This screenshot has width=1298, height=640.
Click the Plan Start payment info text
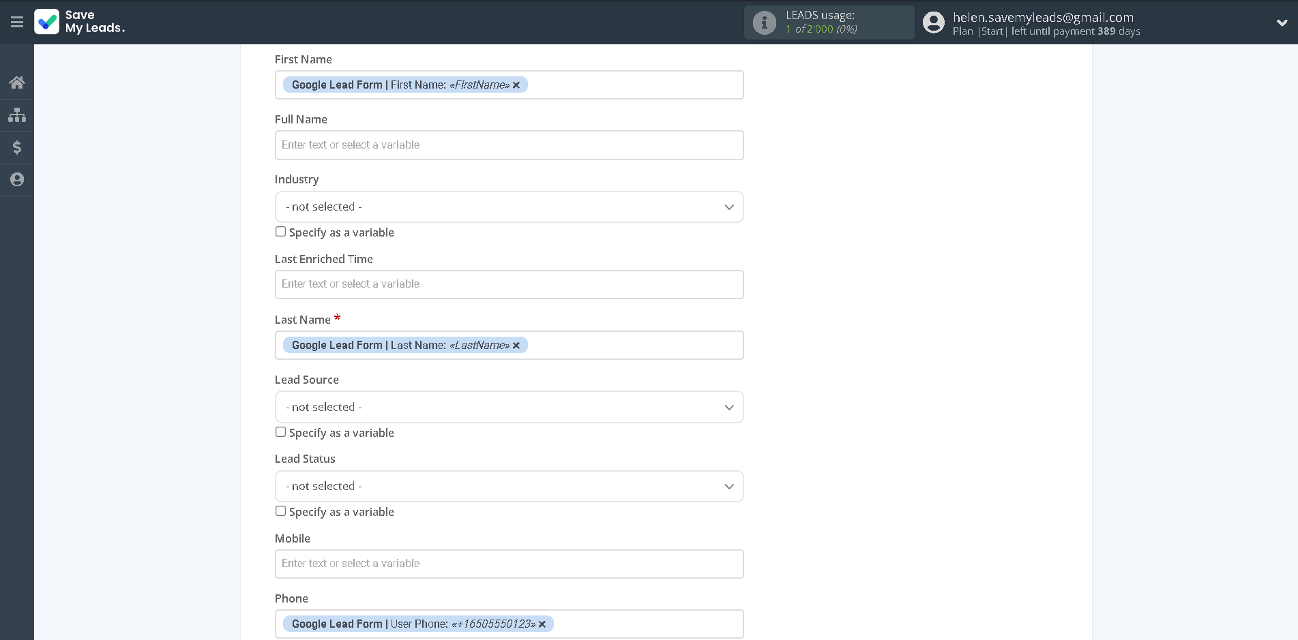[1046, 31]
